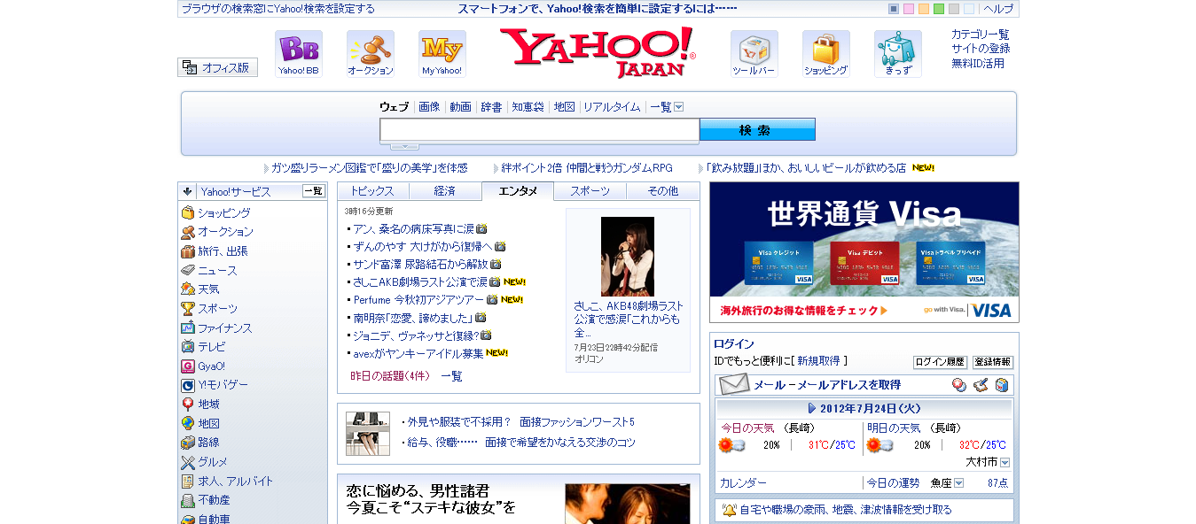Open GyaO! in the sidebar
Screen dimensions: 1196x524
[211, 366]
